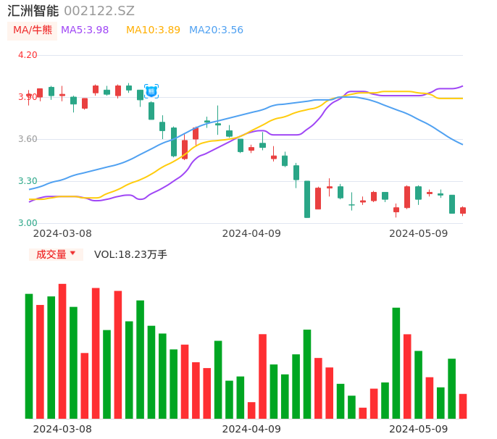
Task: Toggle the MA10 yellow line legend
Action: [153, 30]
